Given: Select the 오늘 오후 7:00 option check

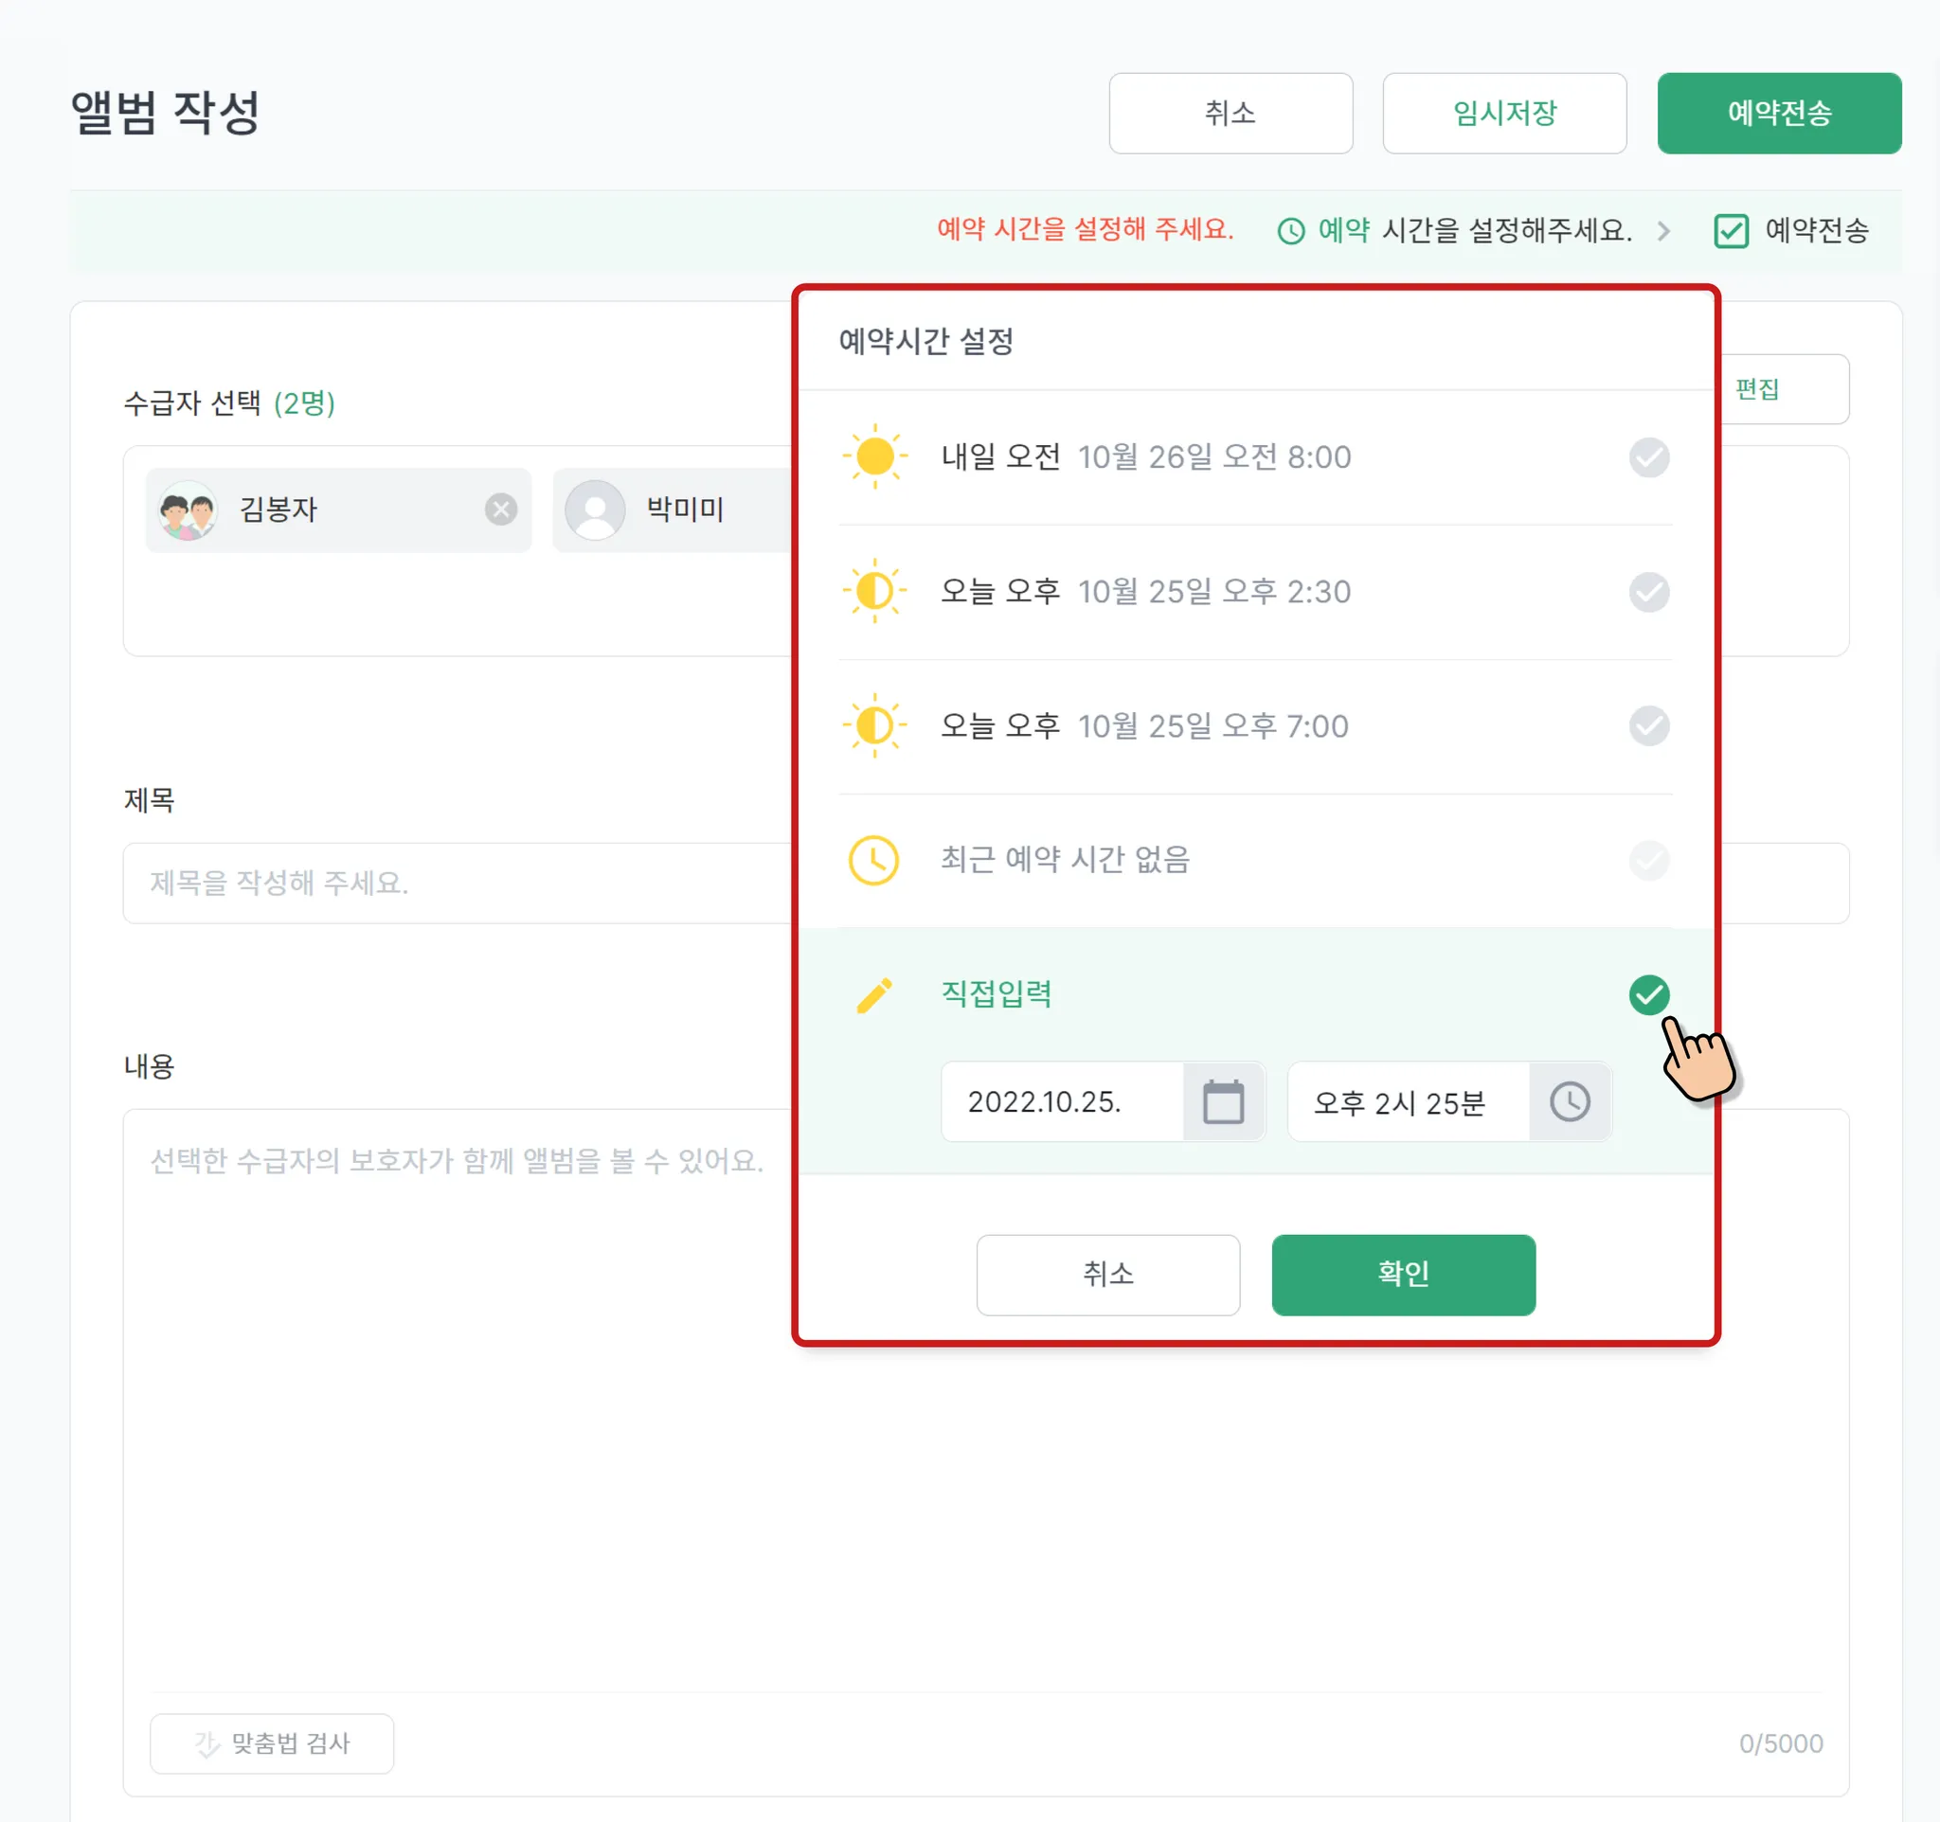Looking at the screenshot, I should 1648,726.
